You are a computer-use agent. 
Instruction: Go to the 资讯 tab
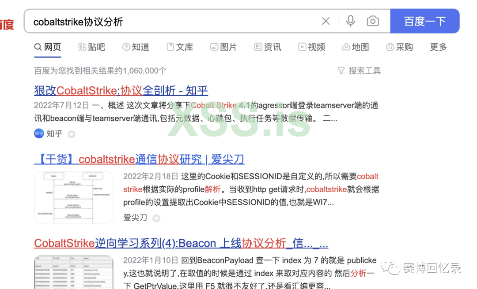268,47
